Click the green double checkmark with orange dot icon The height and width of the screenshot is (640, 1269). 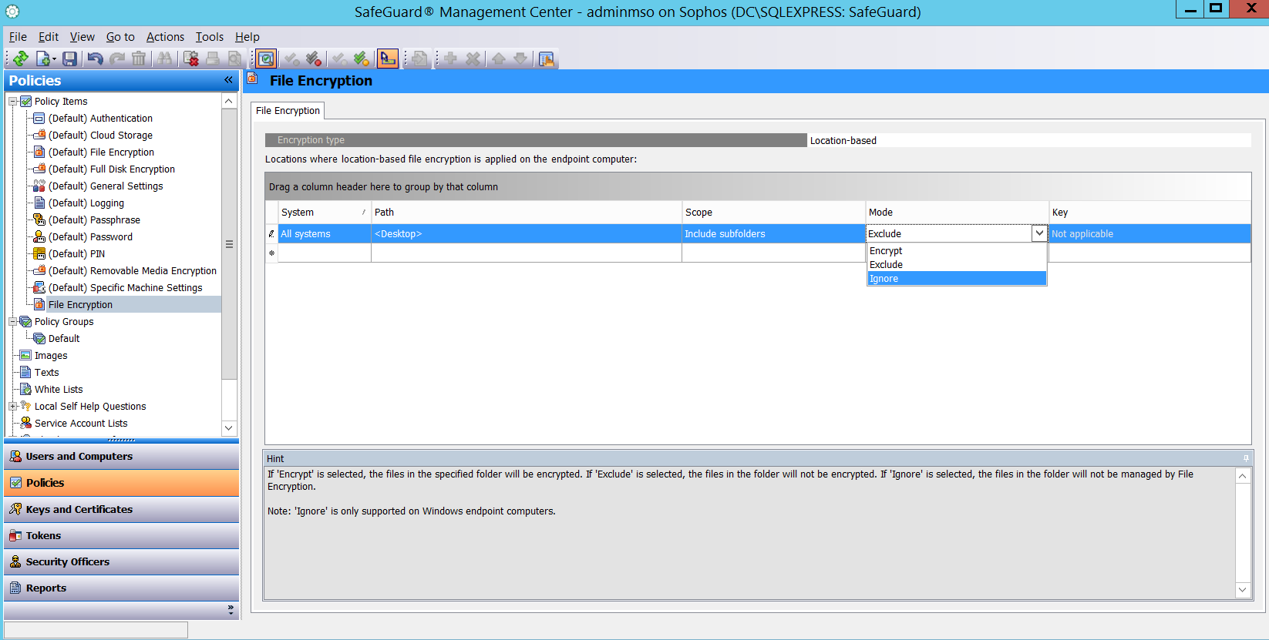pos(362,59)
